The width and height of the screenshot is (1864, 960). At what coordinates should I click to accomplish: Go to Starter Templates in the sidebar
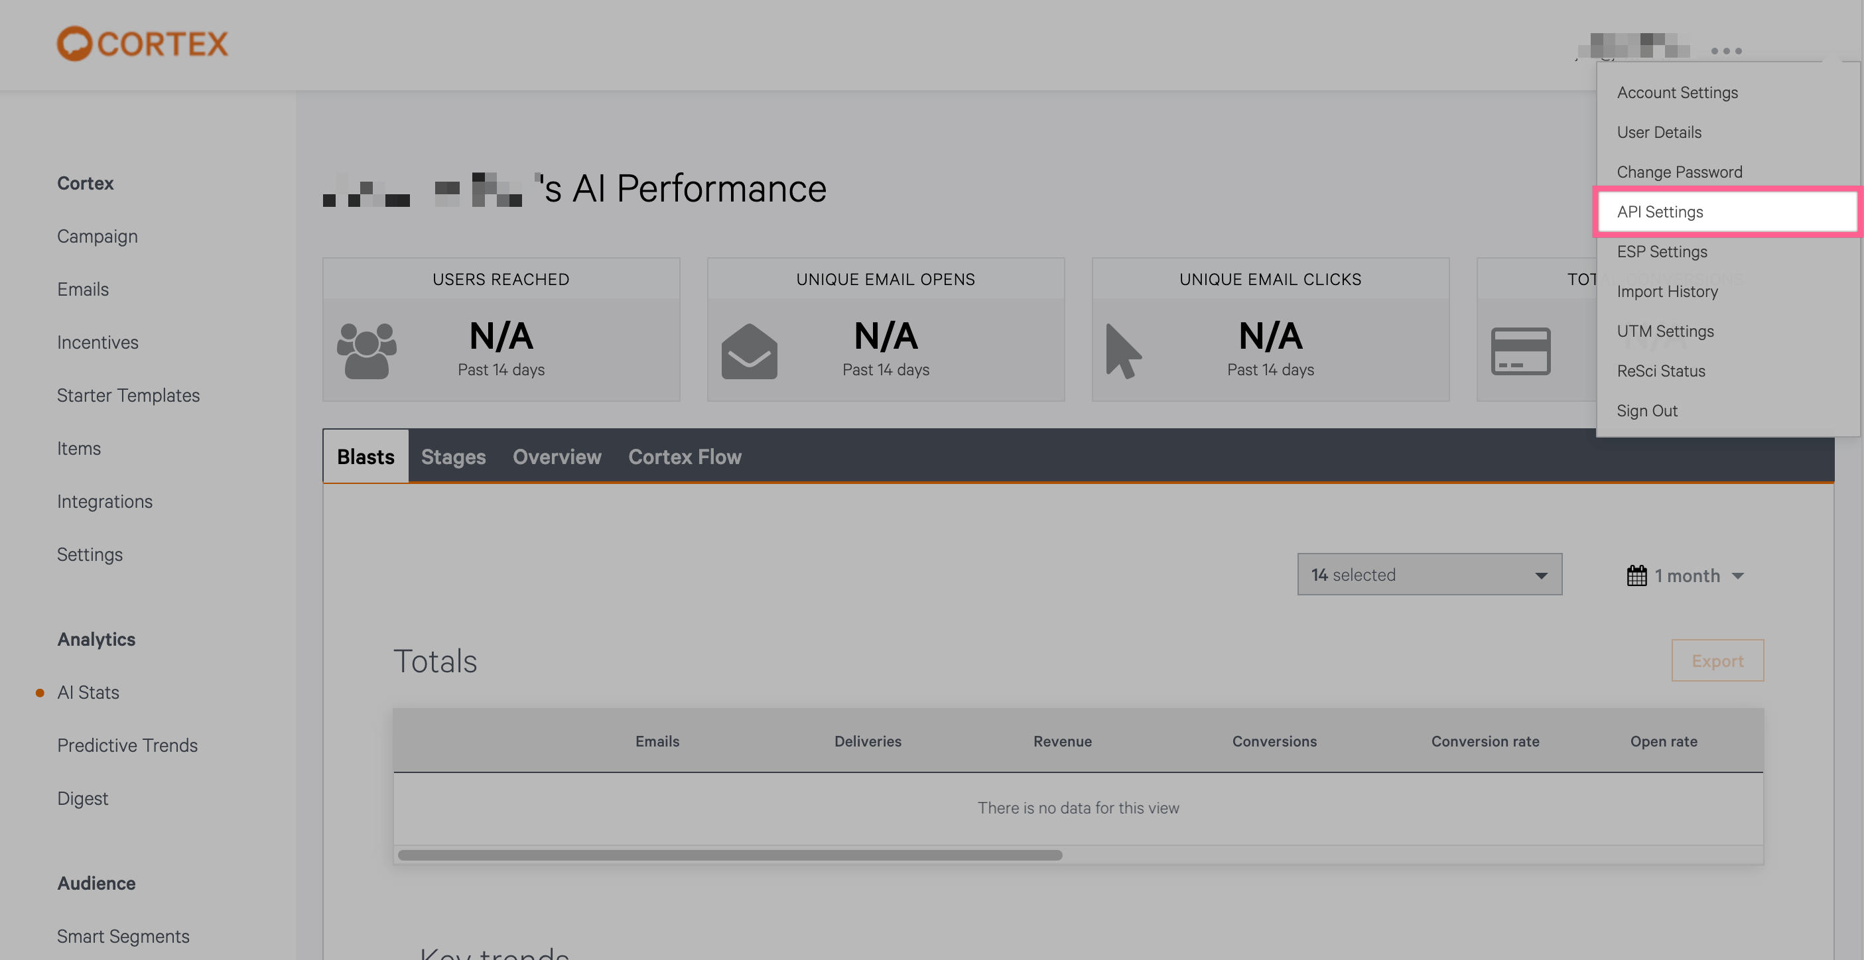[x=129, y=395]
